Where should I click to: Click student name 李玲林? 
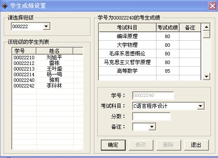click(x=55, y=86)
